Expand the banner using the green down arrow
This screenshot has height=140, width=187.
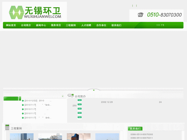pyautogui.click(x=94, y=90)
